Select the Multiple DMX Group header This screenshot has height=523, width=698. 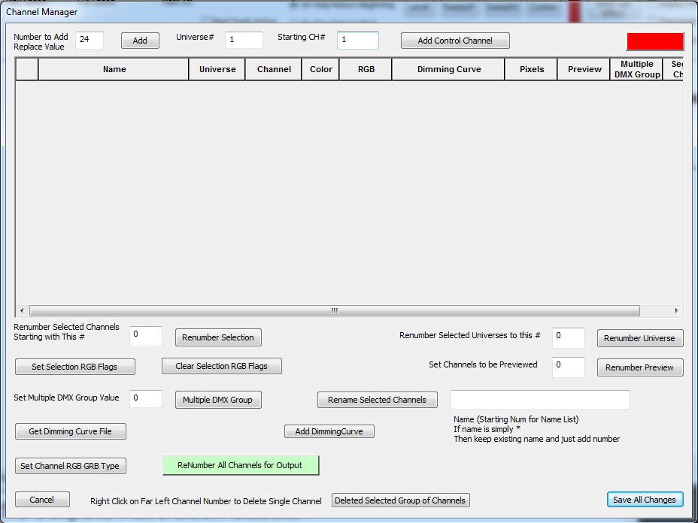click(636, 69)
